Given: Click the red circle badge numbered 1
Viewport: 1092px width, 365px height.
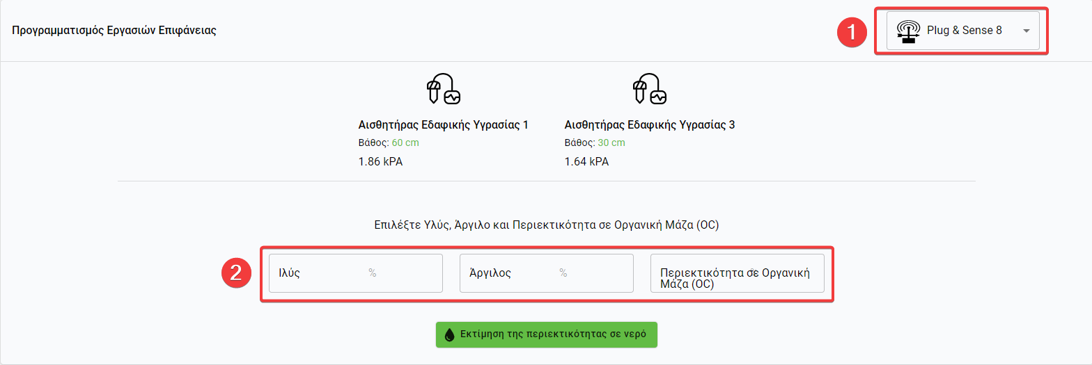Looking at the screenshot, I should (851, 31).
